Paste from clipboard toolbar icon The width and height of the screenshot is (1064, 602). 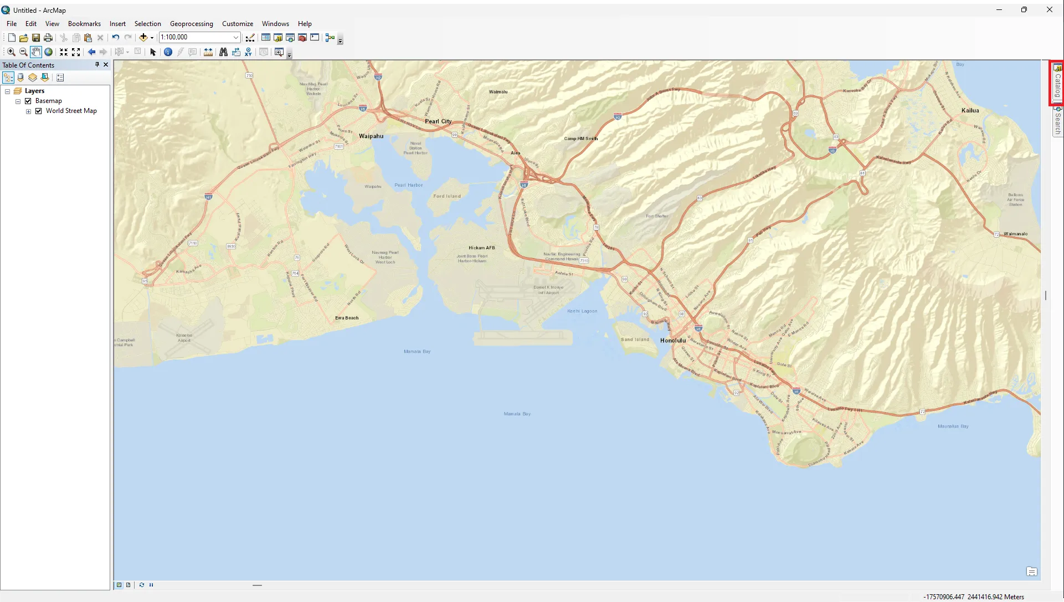click(x=88, y=38)
